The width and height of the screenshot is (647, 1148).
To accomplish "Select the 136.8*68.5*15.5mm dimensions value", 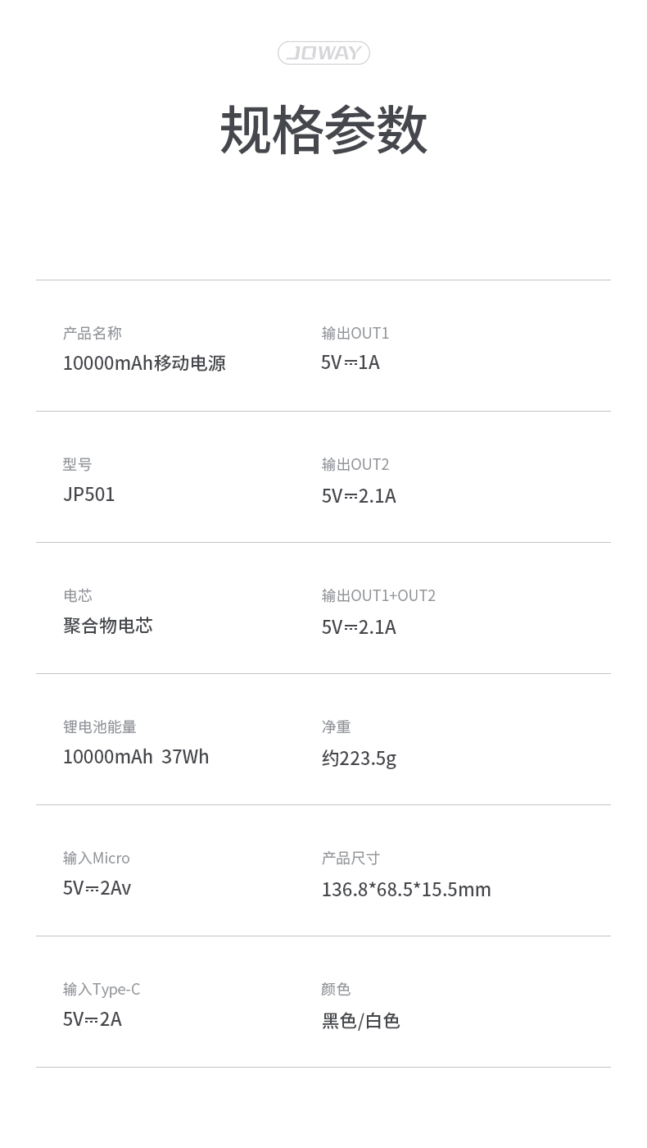I will click(x=406, y=890).
